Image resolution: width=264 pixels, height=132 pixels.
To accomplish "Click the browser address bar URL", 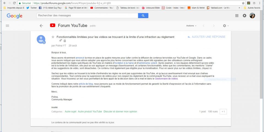I will pyautogui.click(x=72, y=3).
